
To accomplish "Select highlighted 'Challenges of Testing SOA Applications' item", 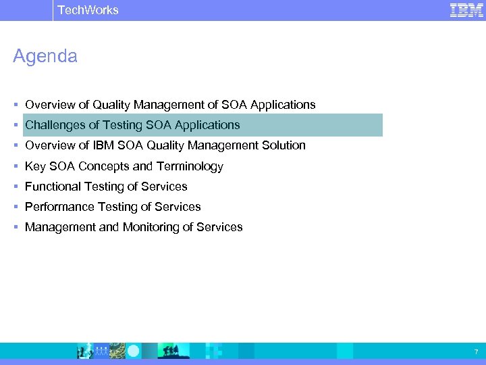I will [x=202, y=125].
